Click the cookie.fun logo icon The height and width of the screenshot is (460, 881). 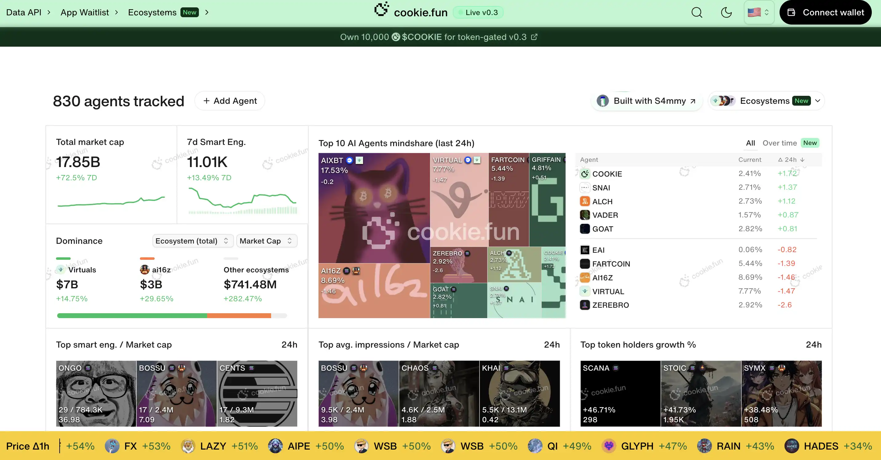pos(381,10)
